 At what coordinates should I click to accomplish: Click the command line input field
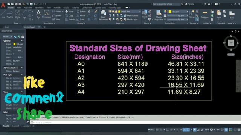coord(135,123)
